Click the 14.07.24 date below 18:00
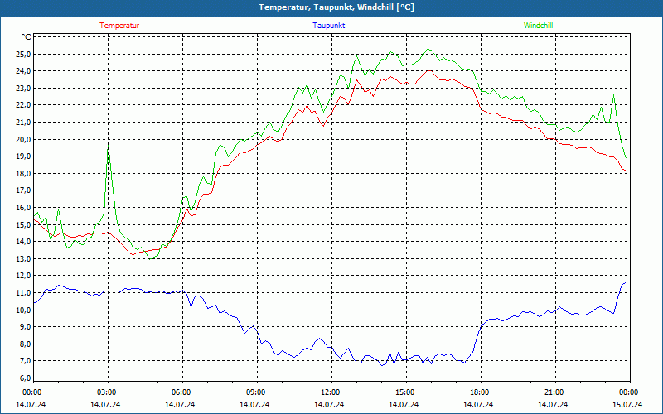This screenshot has width=663, height=414. (479, 404)
